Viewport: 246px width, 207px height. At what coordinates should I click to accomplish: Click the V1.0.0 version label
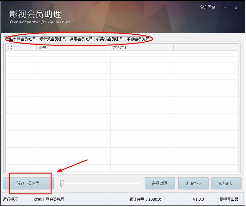click(199, 199)
